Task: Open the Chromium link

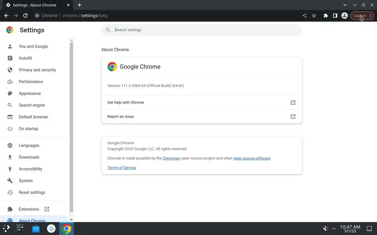Action: point(171,158)
